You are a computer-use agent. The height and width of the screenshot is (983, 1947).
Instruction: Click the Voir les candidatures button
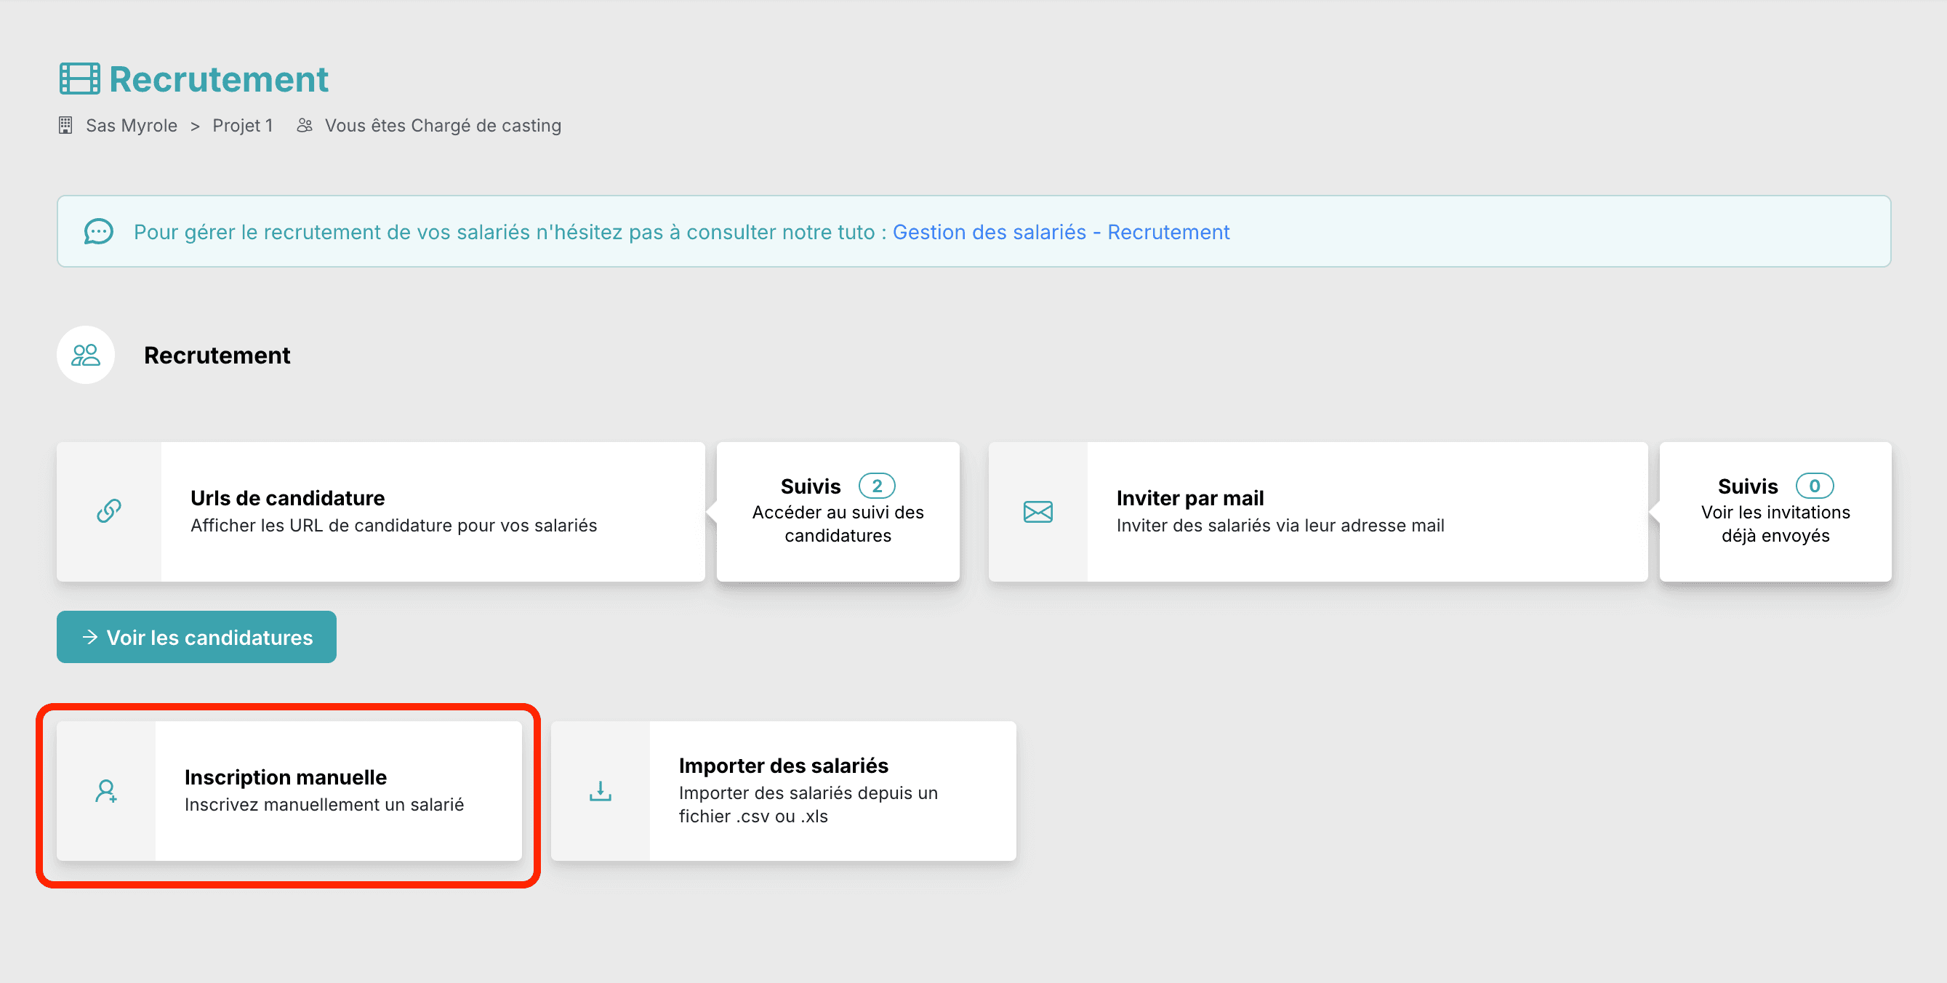[x=196, y=637]
